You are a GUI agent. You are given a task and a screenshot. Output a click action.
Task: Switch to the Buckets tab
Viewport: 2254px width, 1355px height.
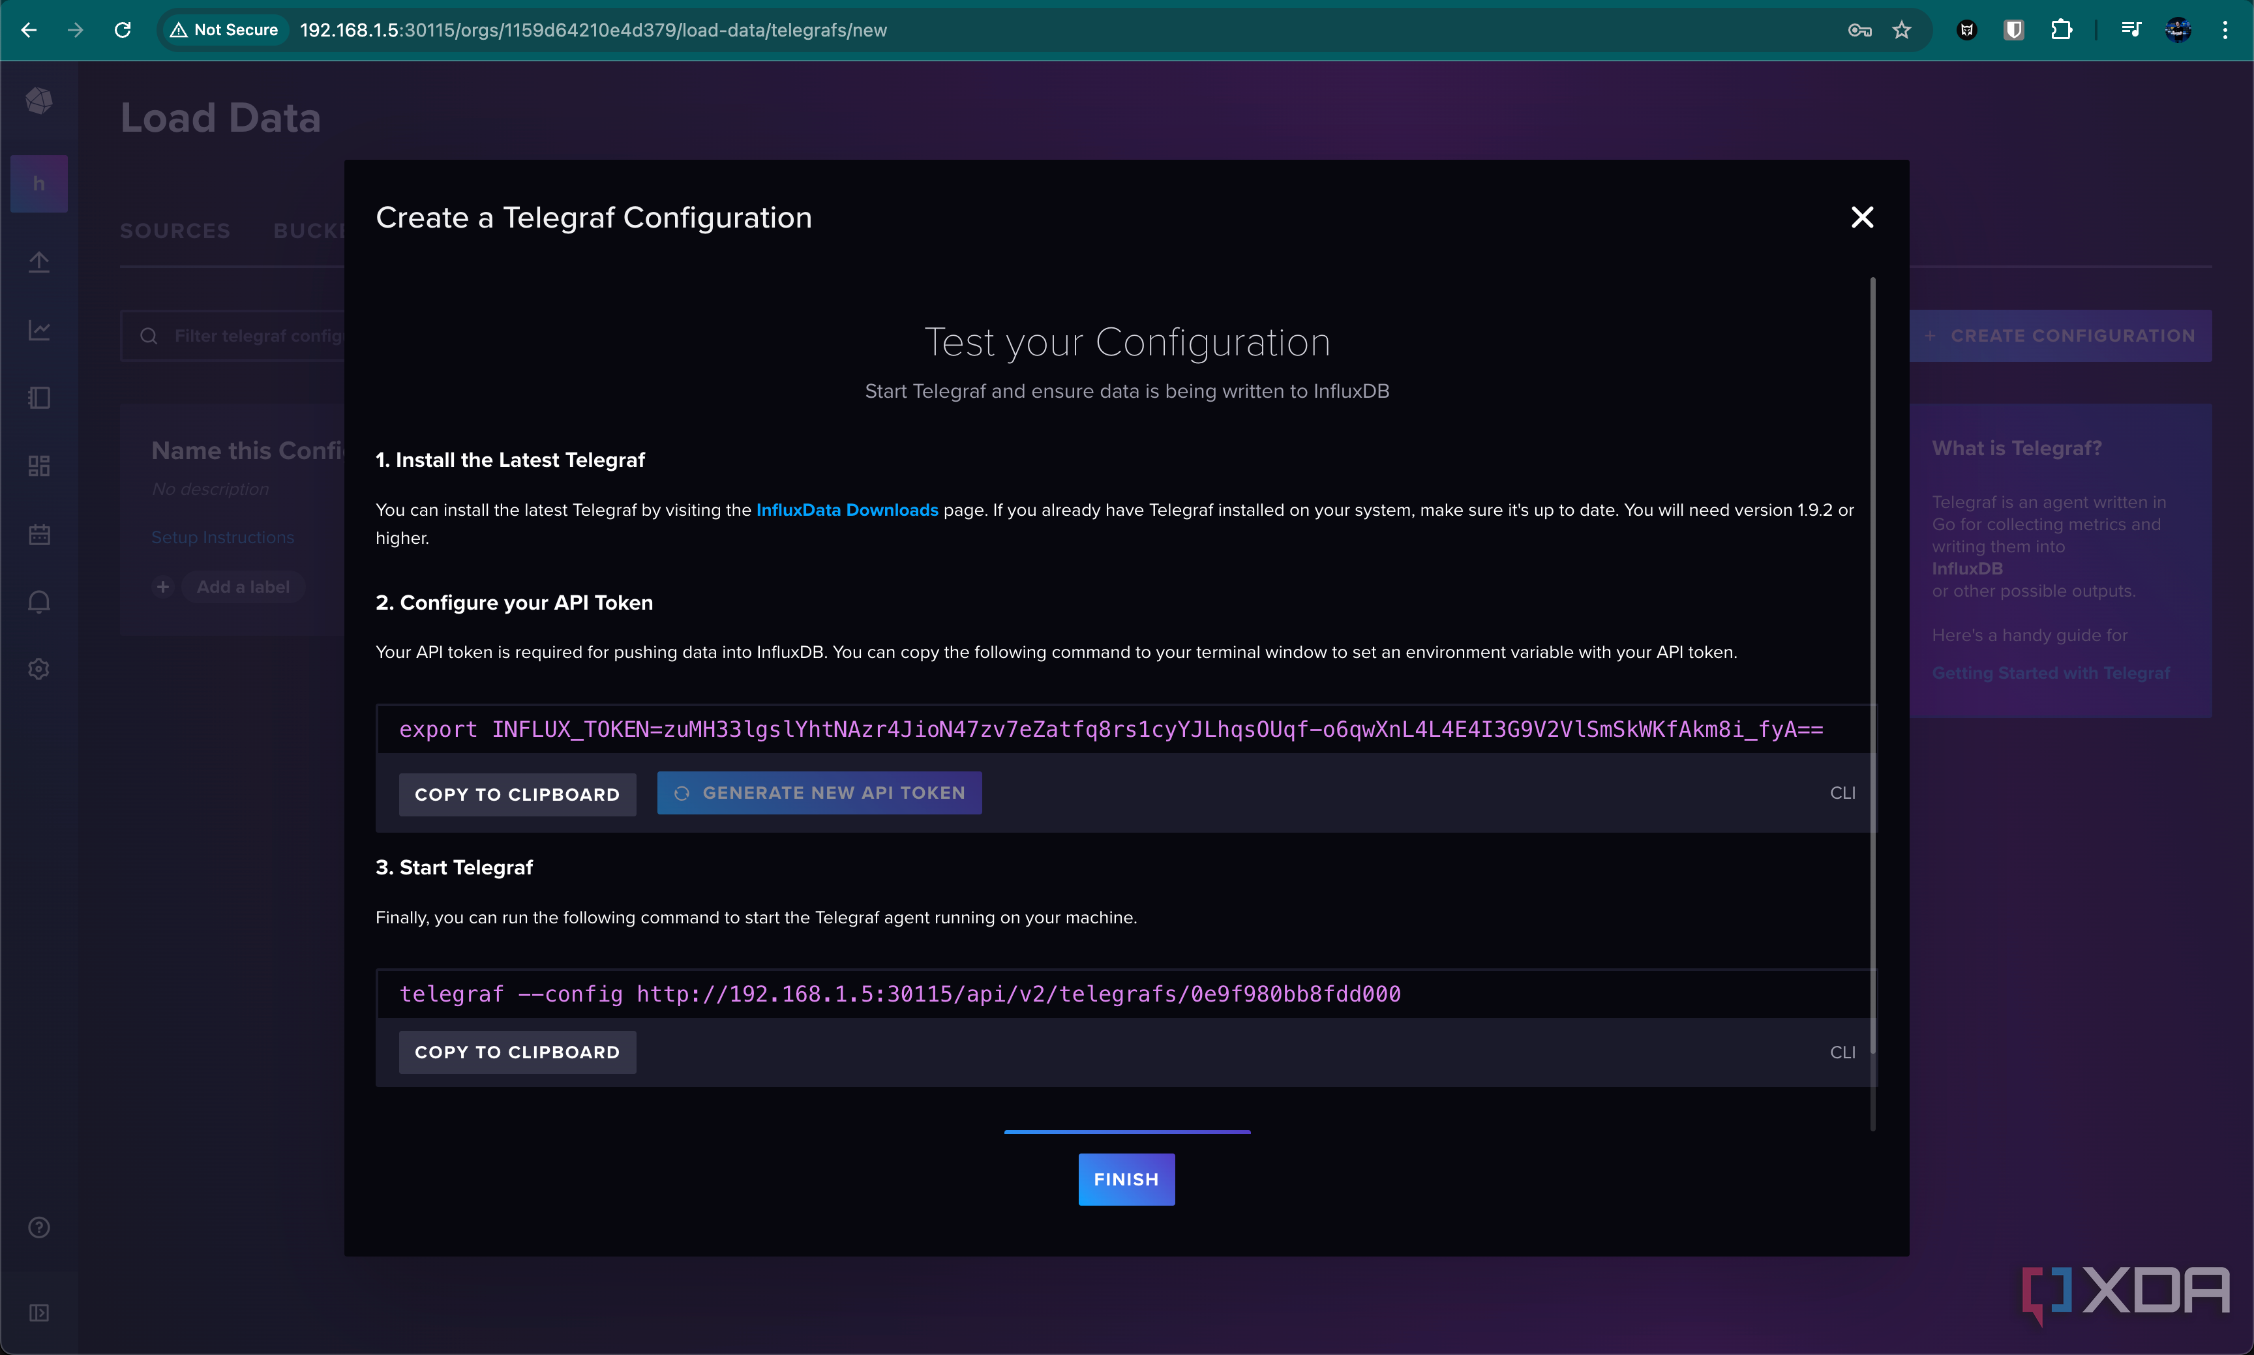click(x=308, y=231)
